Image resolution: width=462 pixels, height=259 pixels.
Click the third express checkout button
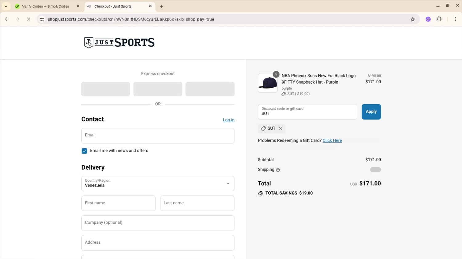(210, 89)
